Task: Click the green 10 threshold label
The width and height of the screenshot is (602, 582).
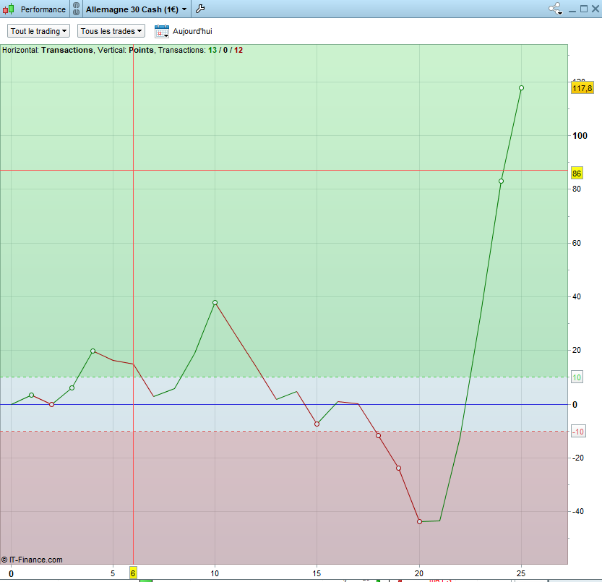Action: tap(577, 377)
